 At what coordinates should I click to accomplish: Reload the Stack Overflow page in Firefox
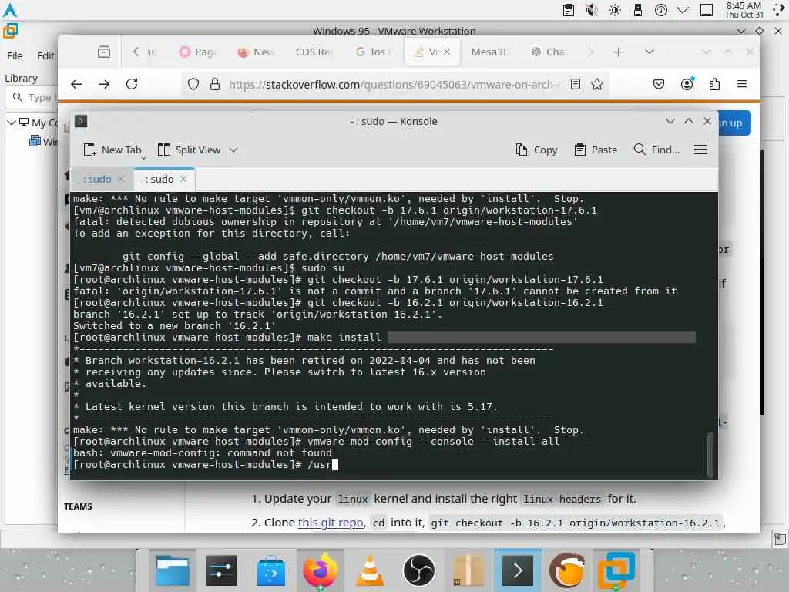click(x=132, y=84)
